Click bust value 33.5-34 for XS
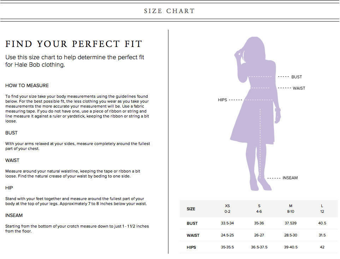 click(x=227, y=223)
